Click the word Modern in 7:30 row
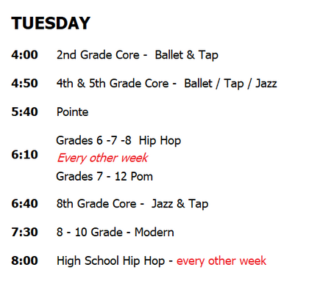The height and width of the screenshot is (292, 331). (154, 233)
